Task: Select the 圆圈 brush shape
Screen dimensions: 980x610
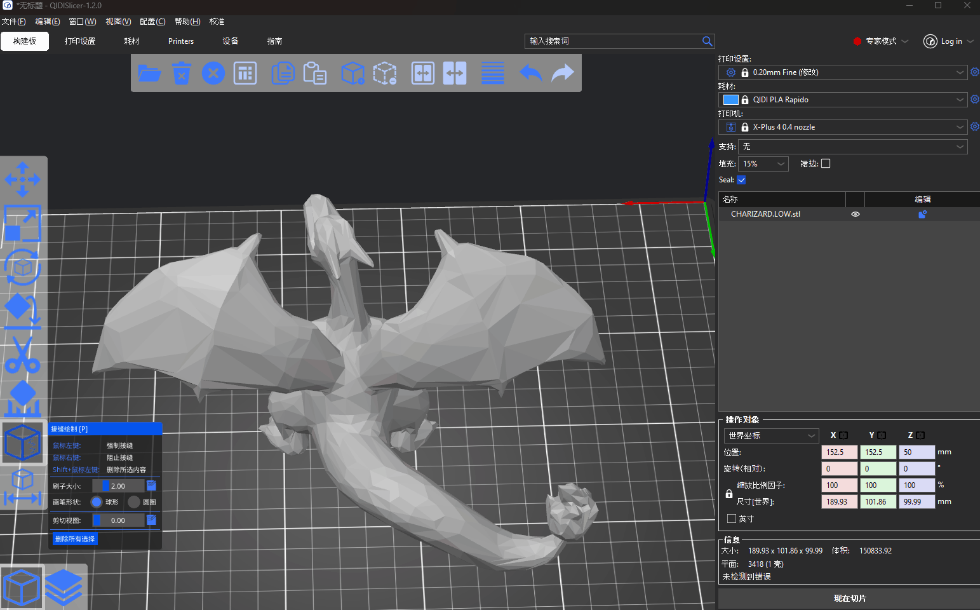Action: tap(134, 502)
